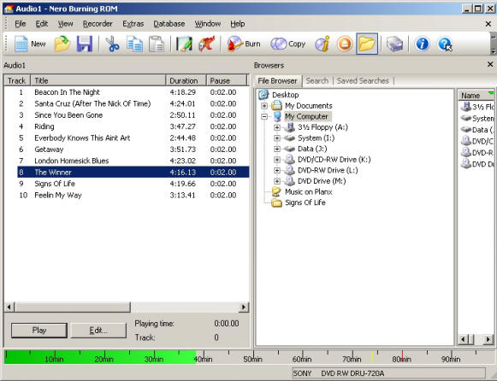Expand the My Documents node
Image resolution: width=497 pixels, height=381 pixels.
(264, 105)
